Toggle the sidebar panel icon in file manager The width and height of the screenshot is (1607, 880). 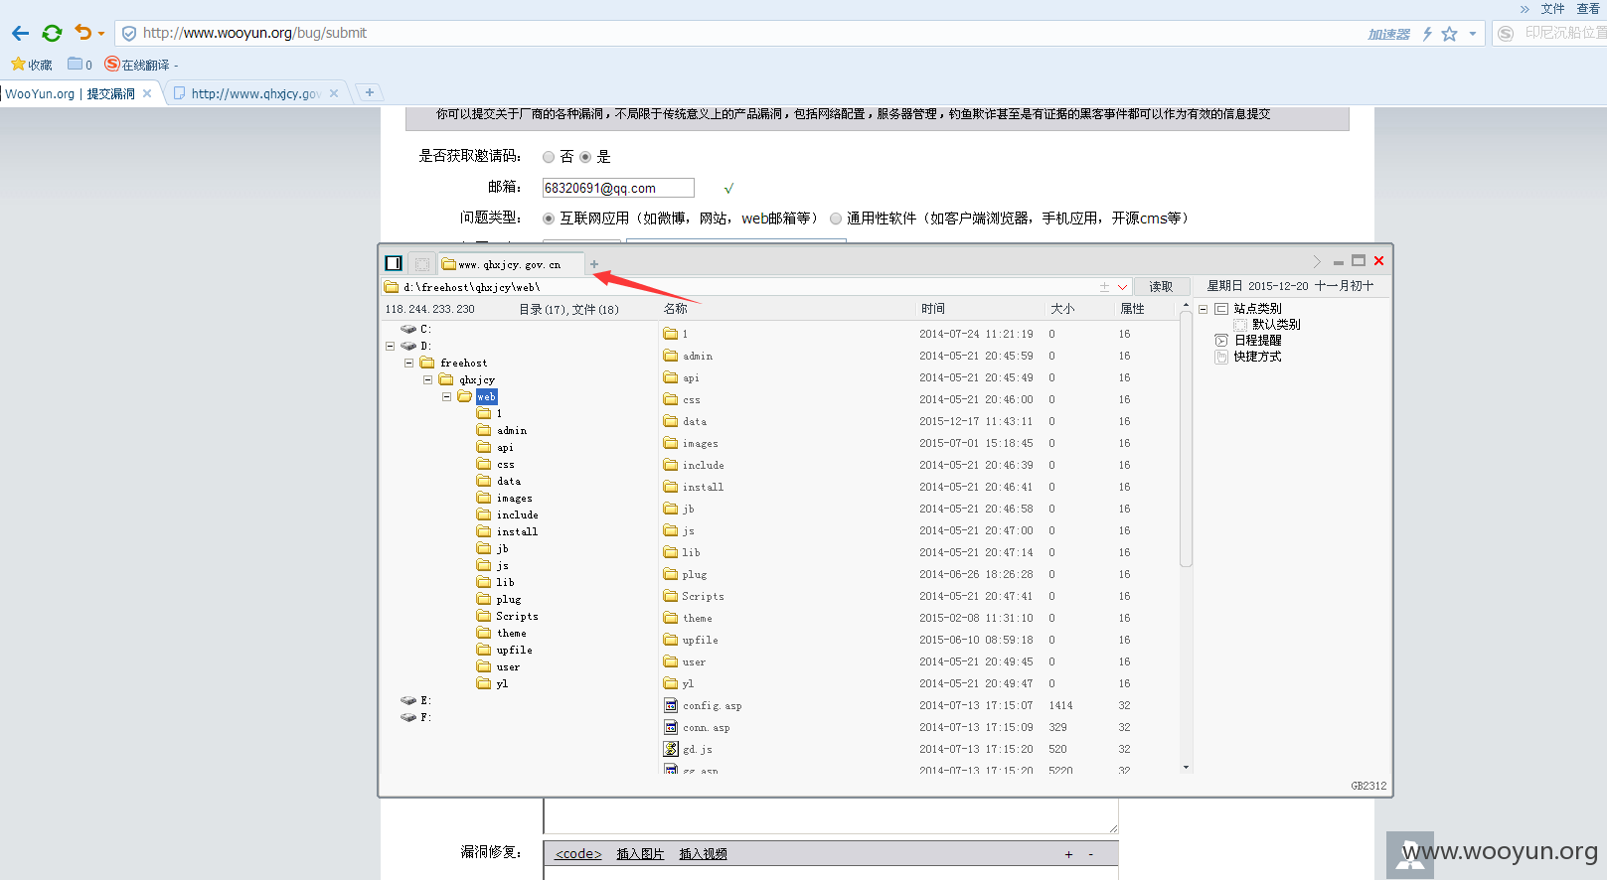point(394,263)
